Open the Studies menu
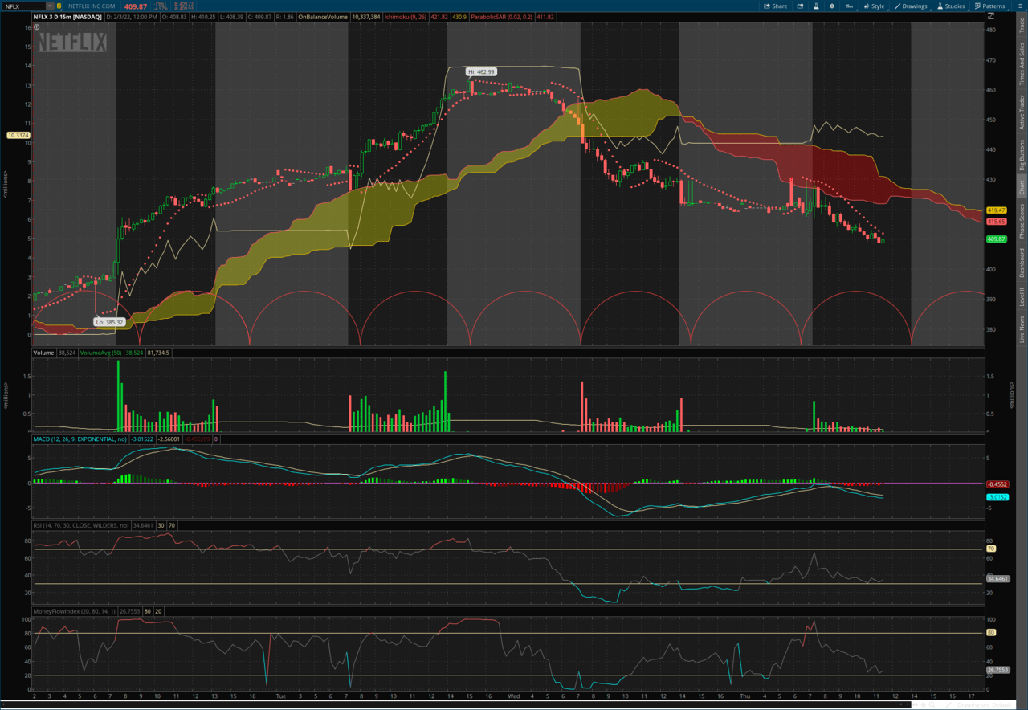The image size is (1028, 710). (x=950, y=6)
